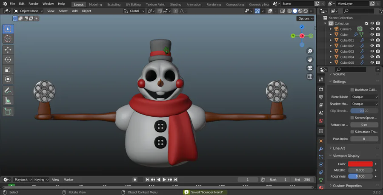Enable Subsurface Translucency checkbox
This screenshot has height=195, width=383.
coord(352,132)
